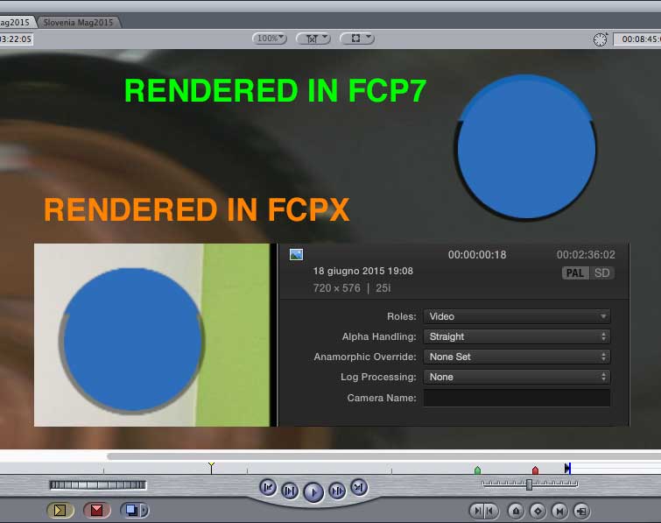Click the 00:02:36:02 duration text
Viewport: 661px width, 523px height.
[x=586, y=255]
